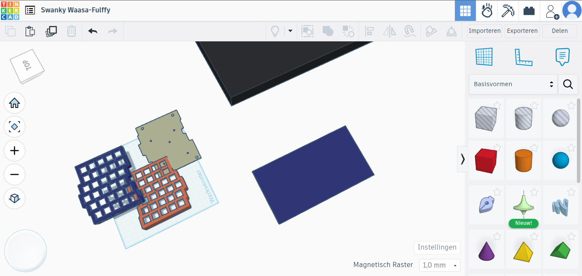Open the Notes tool in shapes panel
This screenshot has width=582, height=276.
click(562, 57)
